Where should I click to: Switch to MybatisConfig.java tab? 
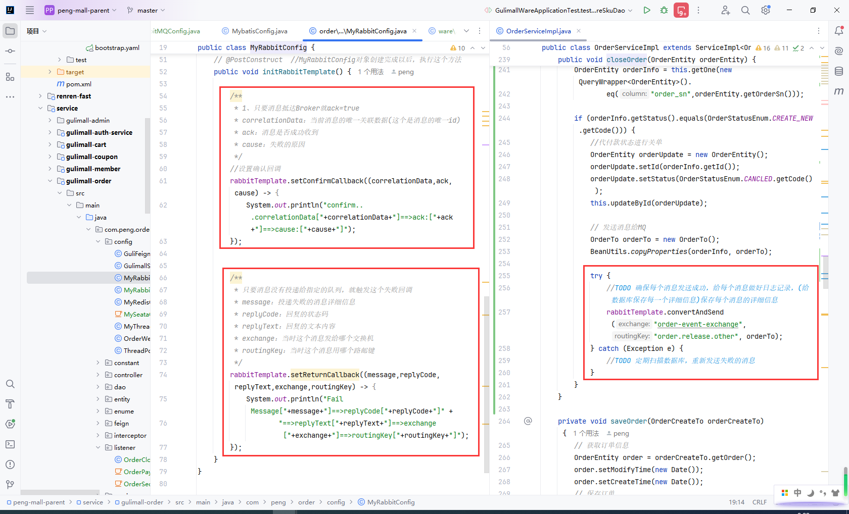(x=254, y=31)
